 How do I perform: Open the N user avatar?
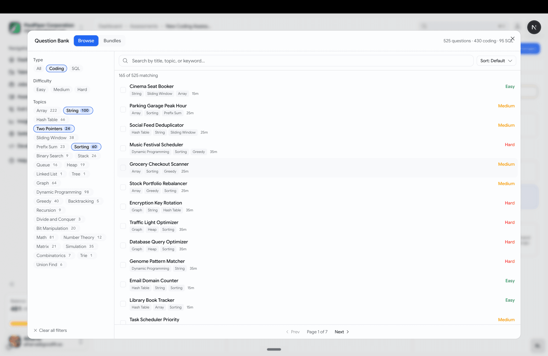tap(534, 27)
